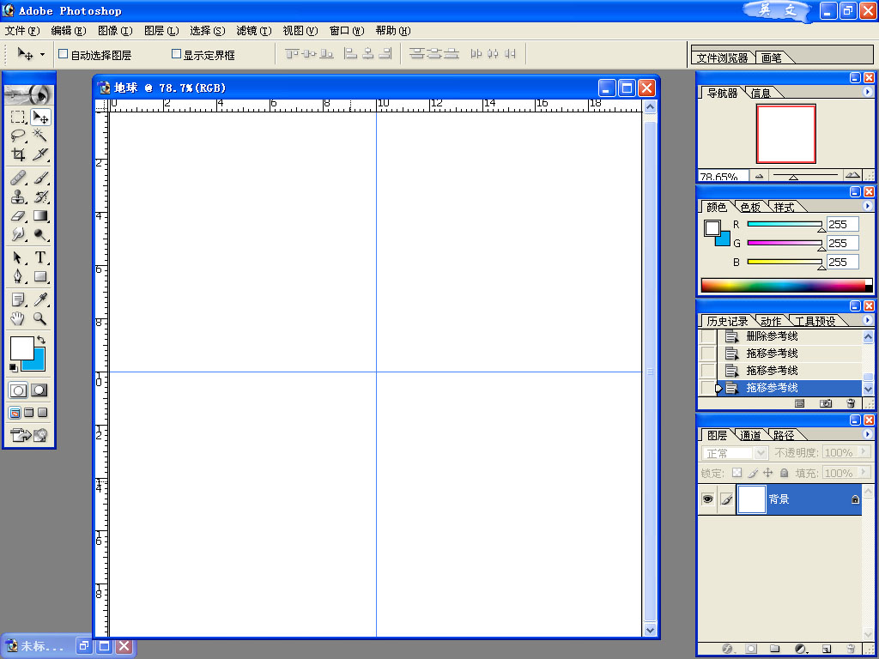This screenshot has height=659, width=879.
Task: Click the color spectrum ramp in Color panel
Action: click(787, 285)
